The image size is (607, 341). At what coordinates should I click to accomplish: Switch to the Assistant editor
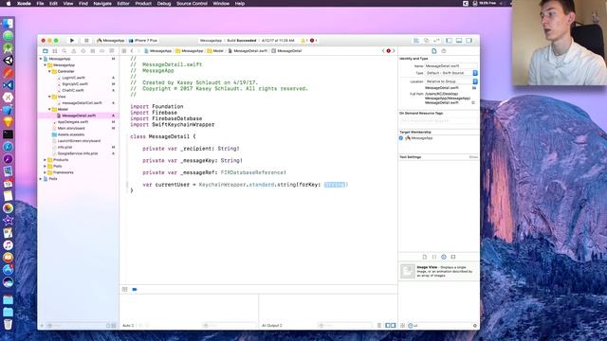pos(426,41)
